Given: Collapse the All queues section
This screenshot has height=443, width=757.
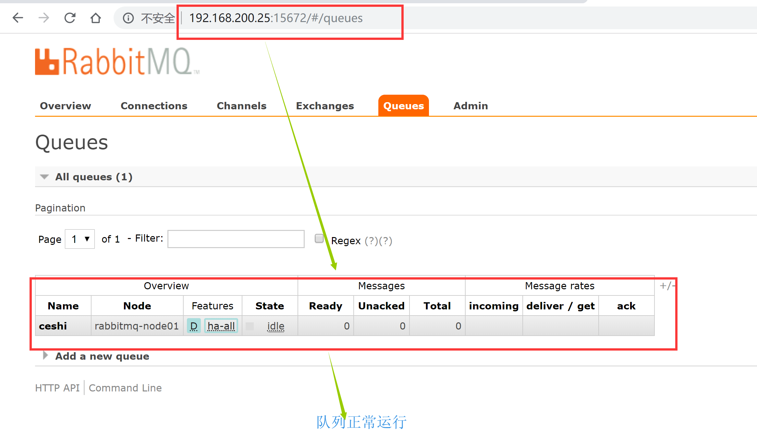Looking at the screenshot, I should point(93,177).
